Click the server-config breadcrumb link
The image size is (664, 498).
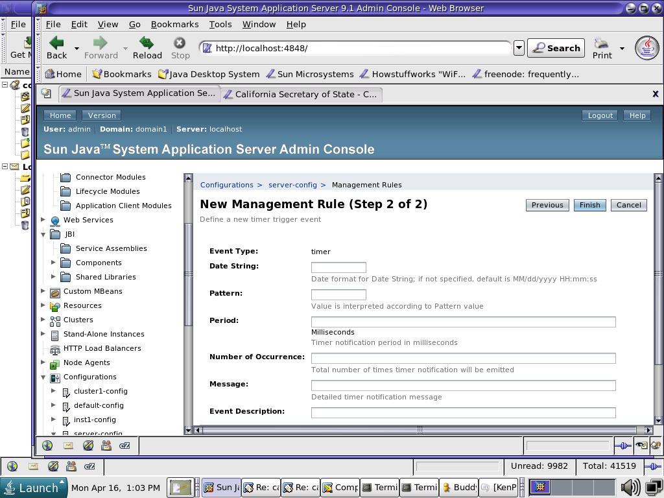pyautogui.click(x=292, y=185)
